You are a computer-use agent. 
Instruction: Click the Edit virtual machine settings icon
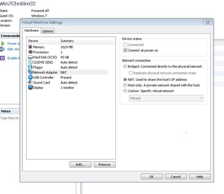click(x=2, y=49)
